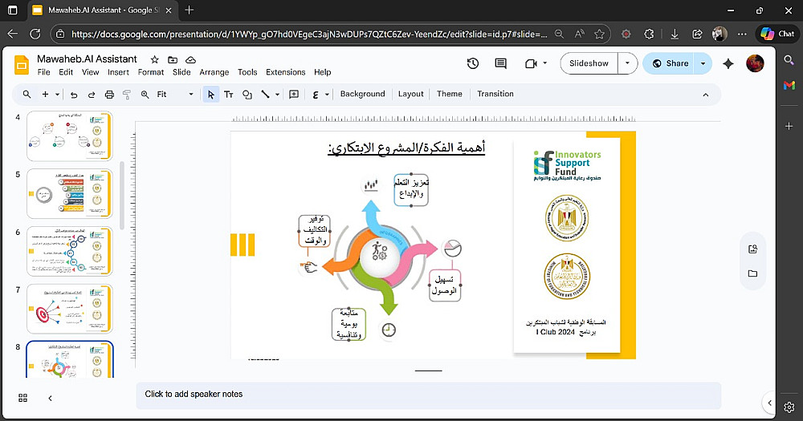Open the Arrange menu
Viewport: 803px width, 421px height.
click(x=214, y=72)
